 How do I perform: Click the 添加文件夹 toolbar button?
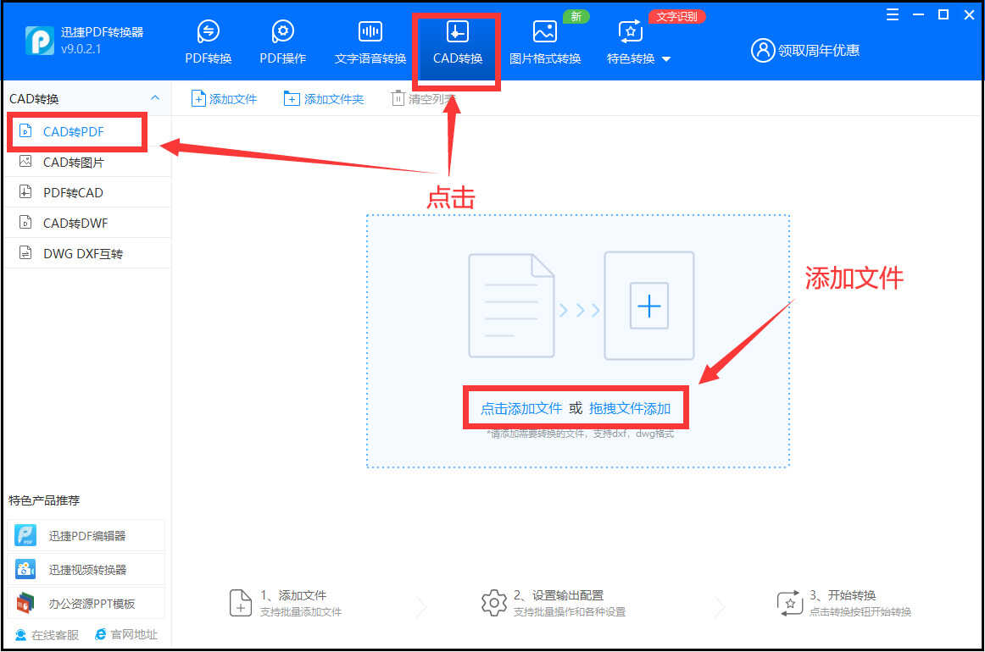coord(324,98)
